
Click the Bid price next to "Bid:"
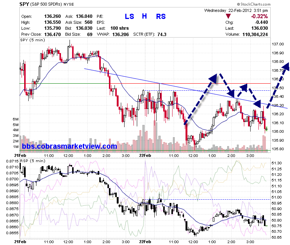84,28
